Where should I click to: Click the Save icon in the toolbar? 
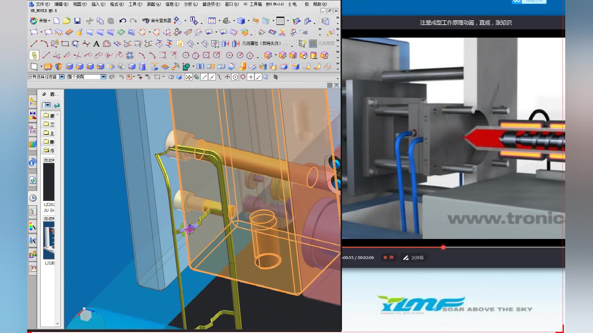pos(77,21)
